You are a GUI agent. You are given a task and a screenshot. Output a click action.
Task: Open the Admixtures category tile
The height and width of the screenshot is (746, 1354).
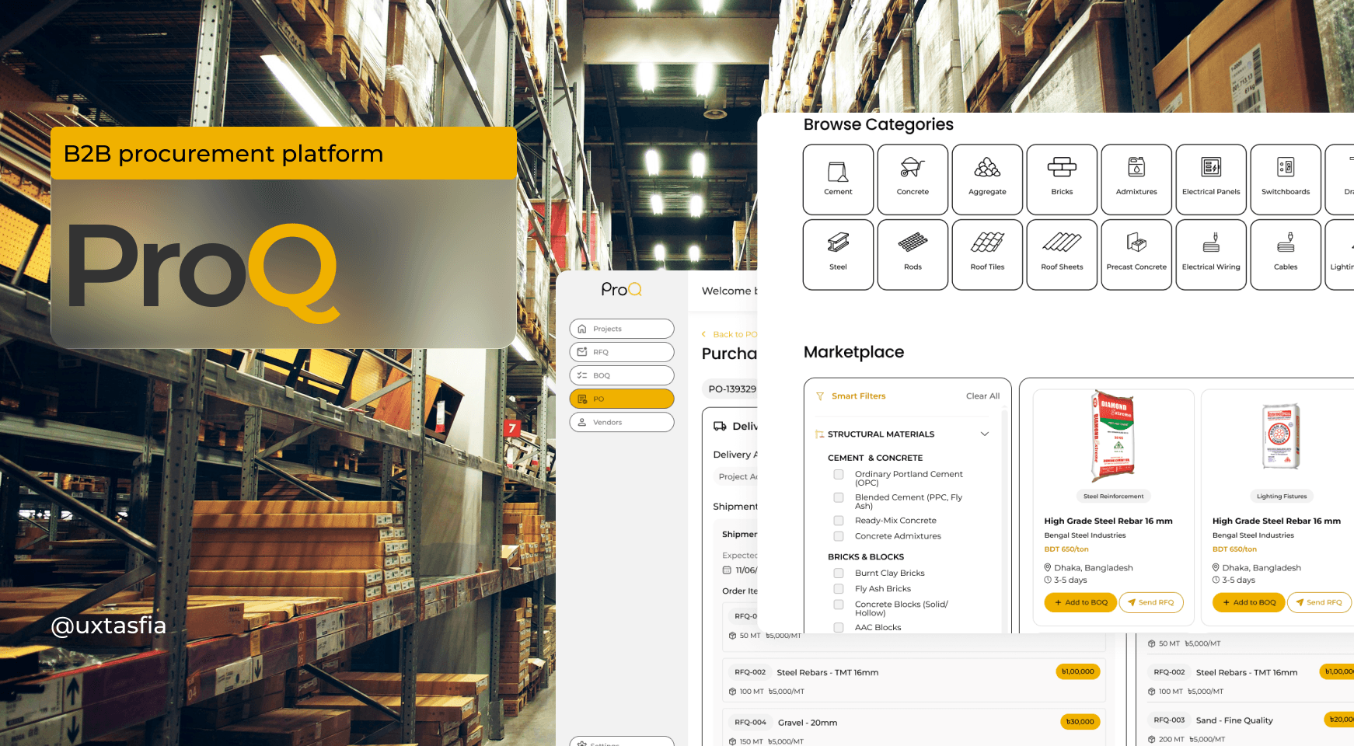click(1136, 180)
